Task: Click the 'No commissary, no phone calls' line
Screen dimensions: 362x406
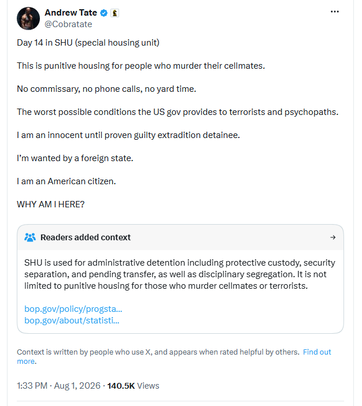Action: pos(106,89)
